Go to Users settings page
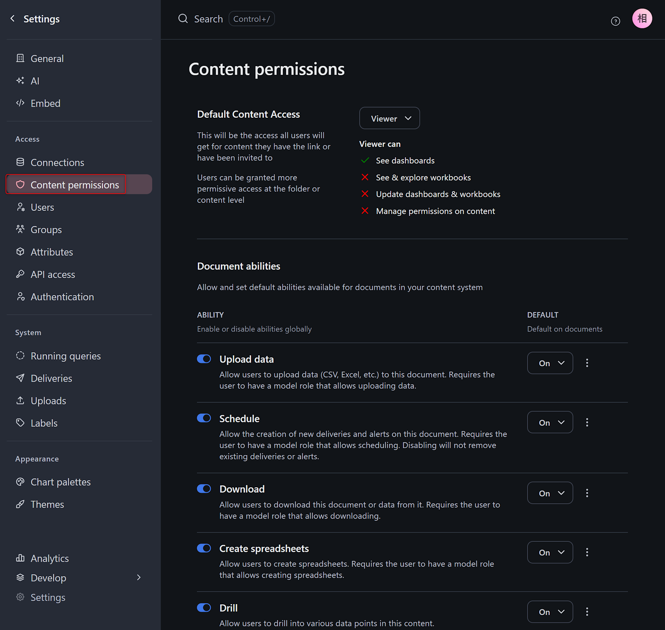Viewport: 665px width, 630px height. tap(42, 207)
